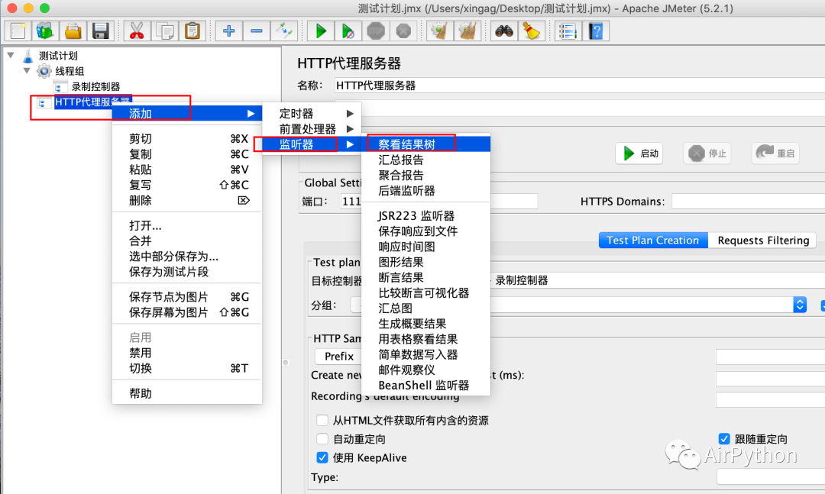
Task: Open the 监听器 submenu
Action: pyautogui.click(x=312, y=144)
